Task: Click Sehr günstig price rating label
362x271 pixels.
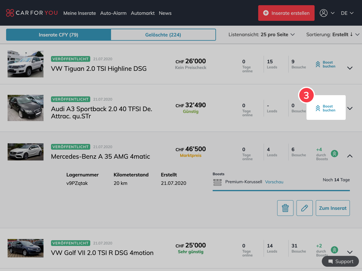Action: (x=191, y=252)
